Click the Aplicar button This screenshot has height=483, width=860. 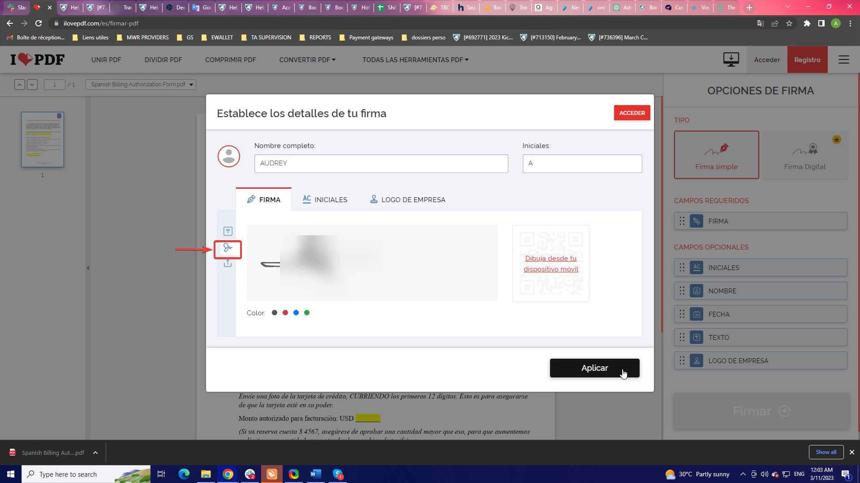click(594, 368)
